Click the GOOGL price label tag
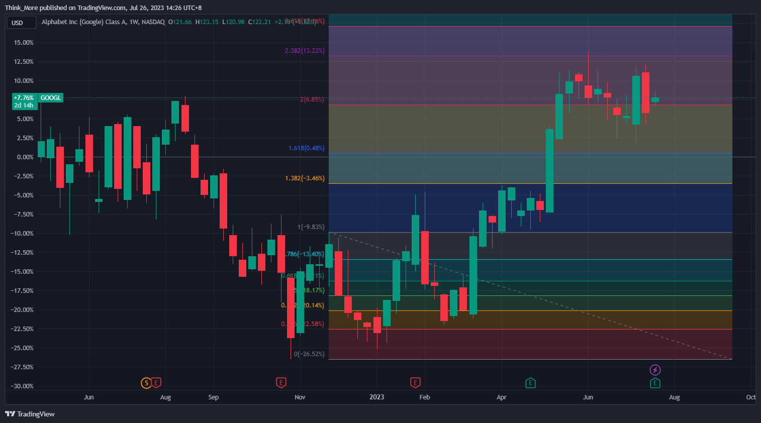The height and width of the screenshot is (423, 761). (51, 98)
